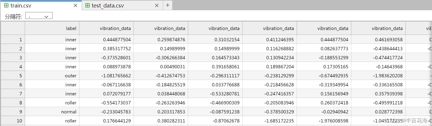Click the 'inner' label cell in row 7

click(52, 94)
